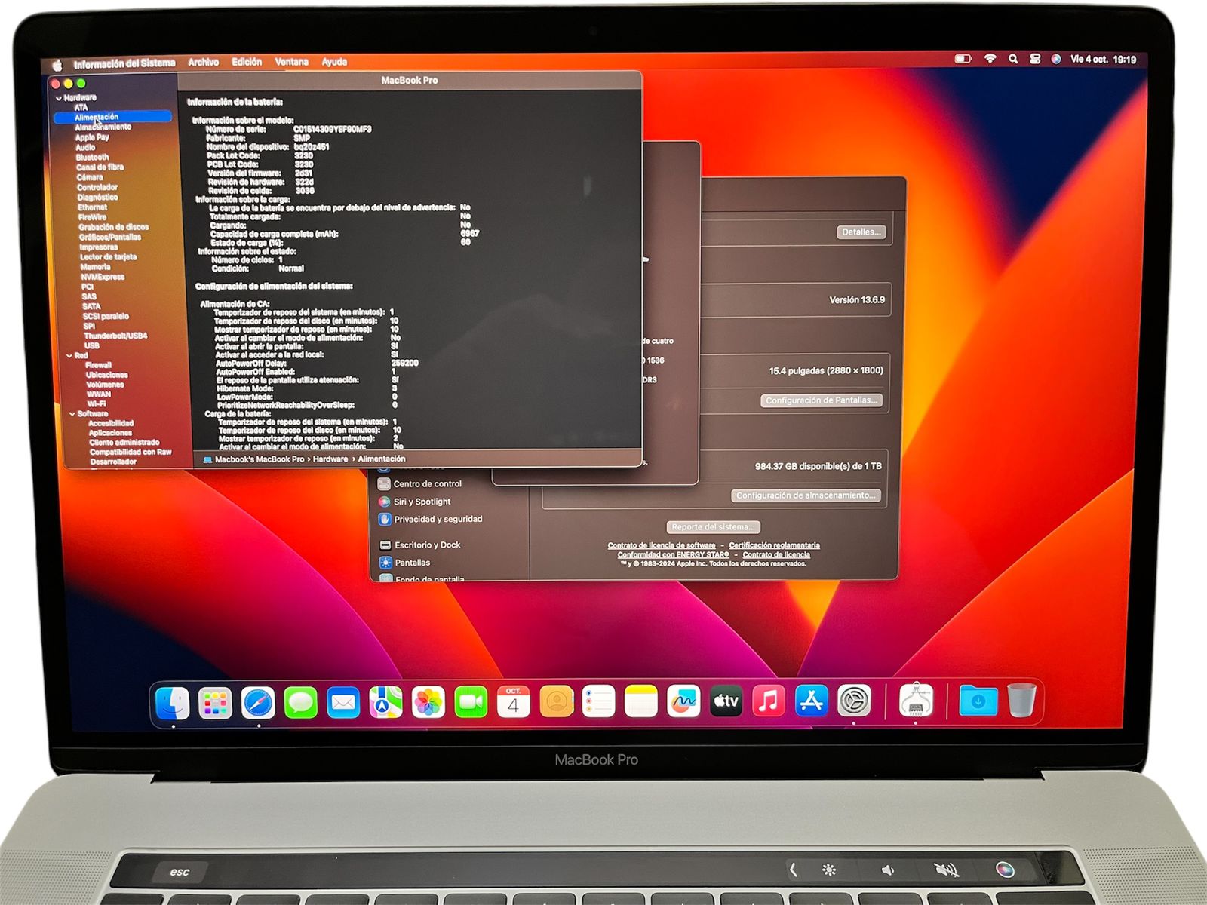Viewport: 1207px width, 905px height.
Task: Collapse the Red tree section
Action: 69,355
